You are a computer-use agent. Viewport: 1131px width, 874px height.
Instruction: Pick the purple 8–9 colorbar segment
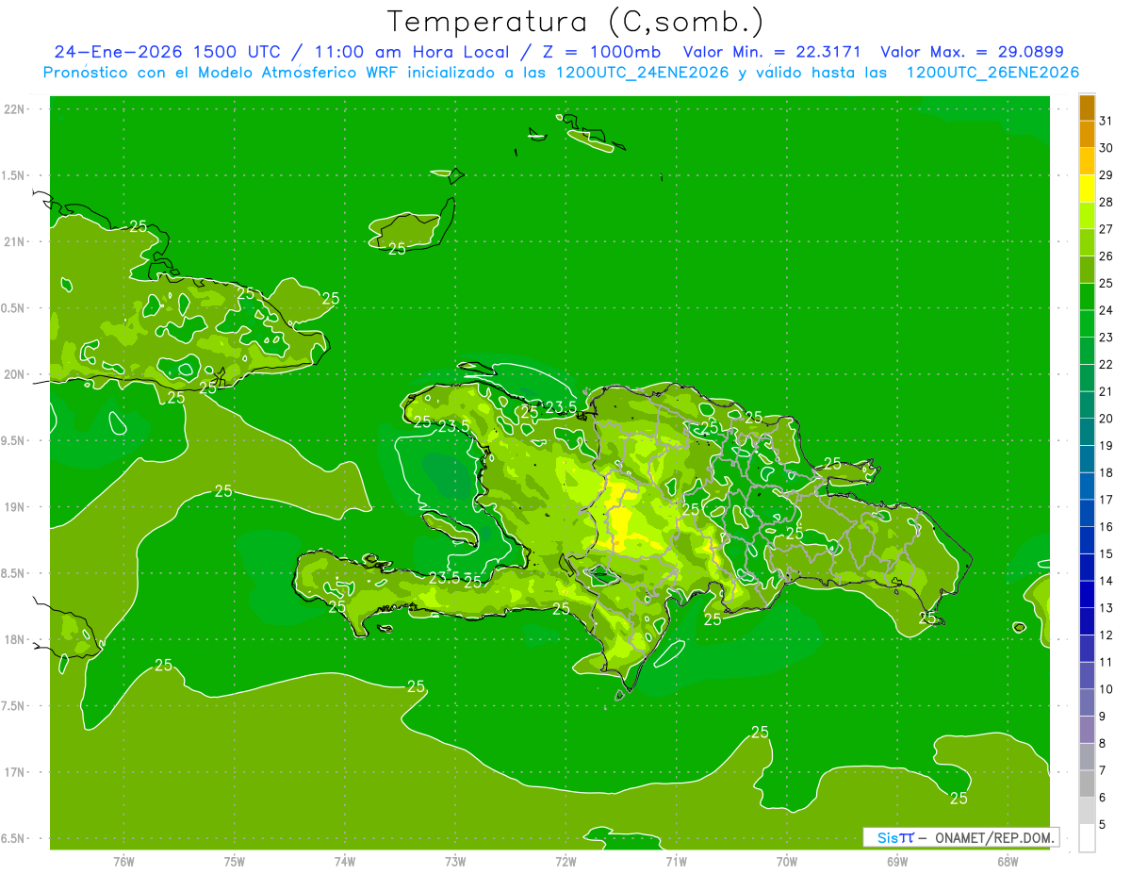coord(1087,730)
